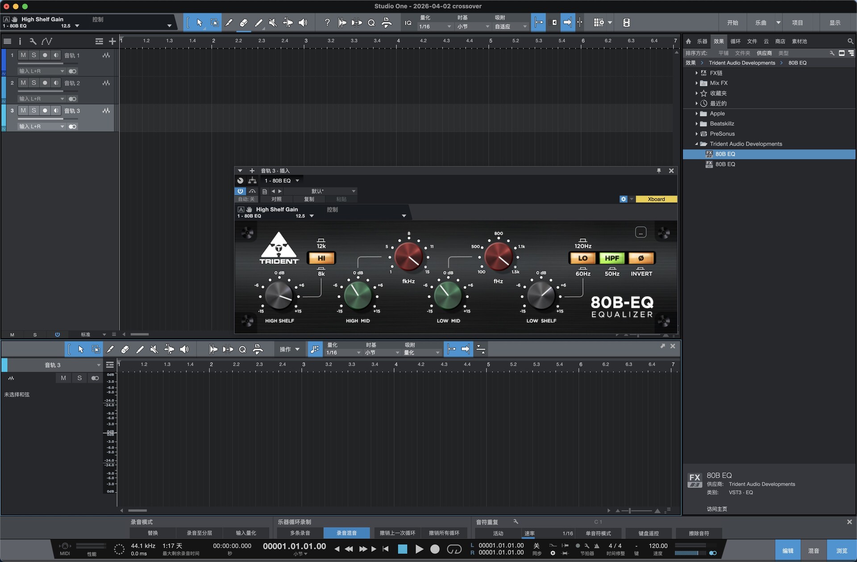Toggle the phase INVERT switch

(641, 258)
